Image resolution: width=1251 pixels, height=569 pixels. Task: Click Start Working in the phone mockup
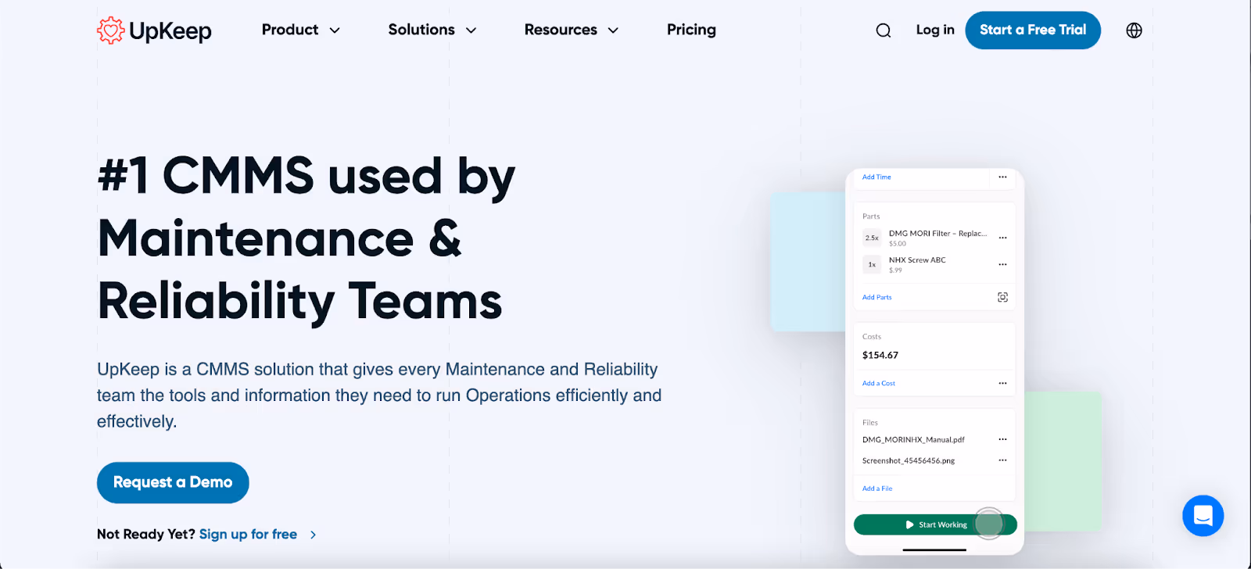pos(935,524)
